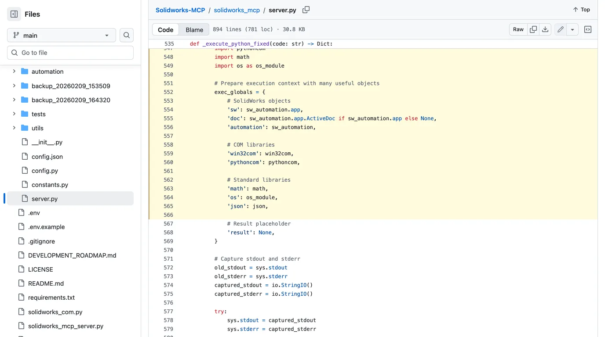Click the 'import os as os_module' line

(x=249, y=66)
